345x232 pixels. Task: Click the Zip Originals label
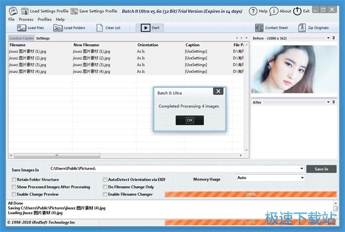318,28
